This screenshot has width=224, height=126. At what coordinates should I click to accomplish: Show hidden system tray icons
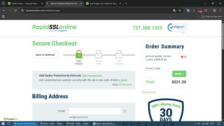(x=195, y=124)
